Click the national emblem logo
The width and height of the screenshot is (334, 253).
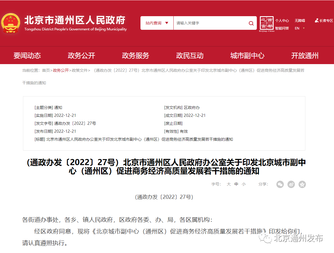[x=11, y=23]
